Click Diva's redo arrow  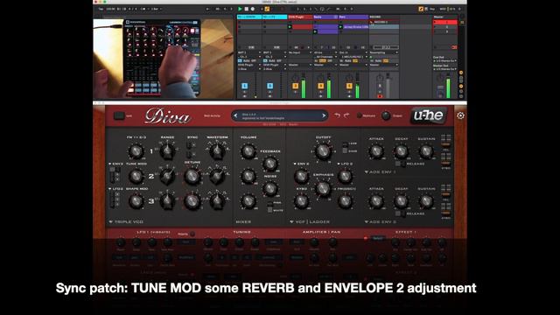coord(346,115)
